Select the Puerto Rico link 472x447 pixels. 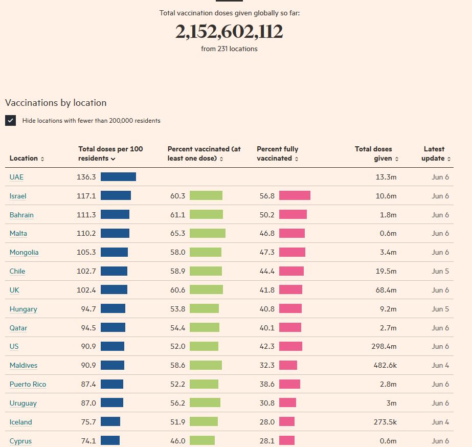coord(28,384)
